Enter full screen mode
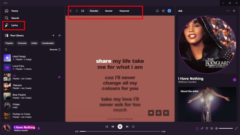The width and height of the screenshot is (240, 135). (x=236, y=128)
